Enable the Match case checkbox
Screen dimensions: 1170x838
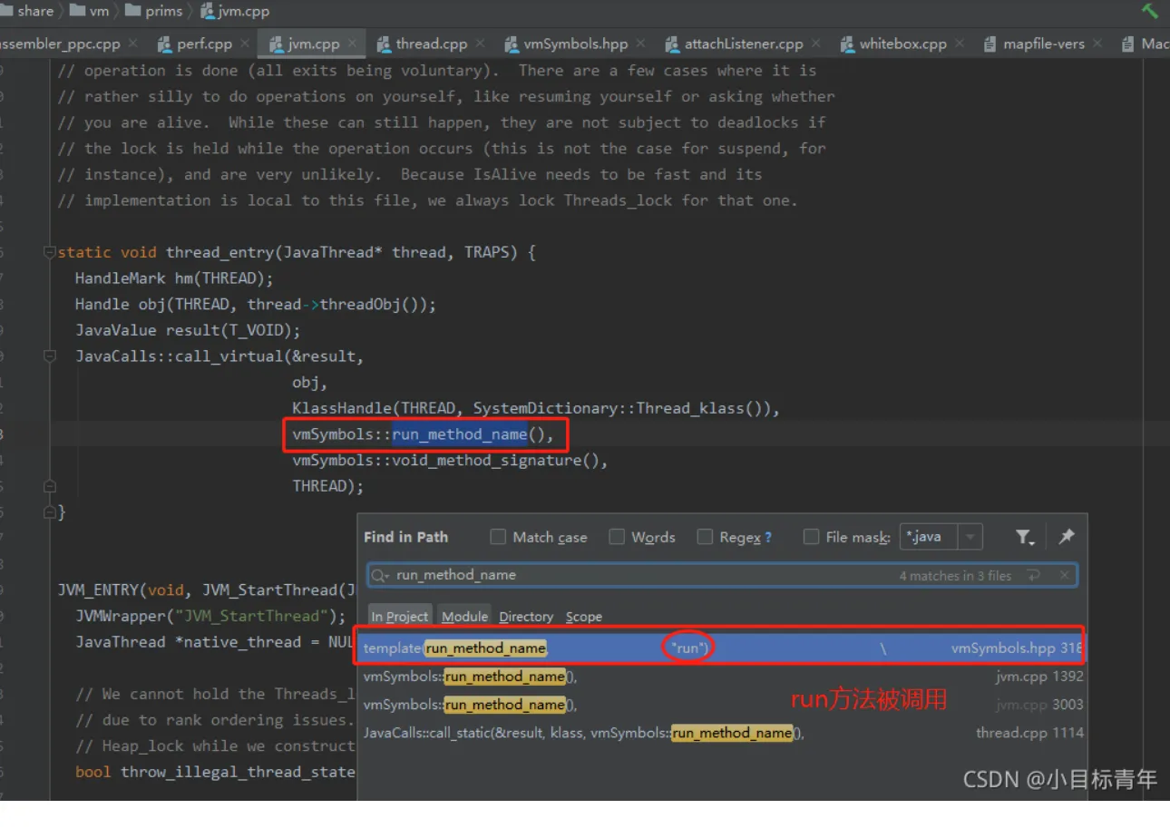498,537
